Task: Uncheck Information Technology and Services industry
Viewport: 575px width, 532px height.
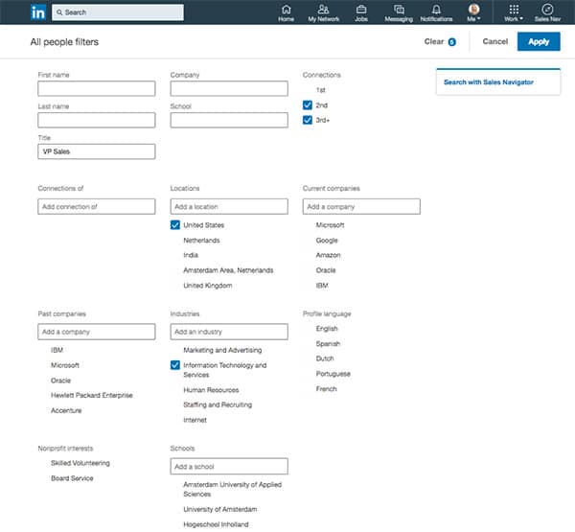Action: (x=175, y=365)
